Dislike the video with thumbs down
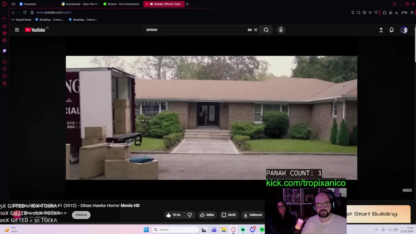Viewport: 416px width, 234px height. tap(190, 215)
